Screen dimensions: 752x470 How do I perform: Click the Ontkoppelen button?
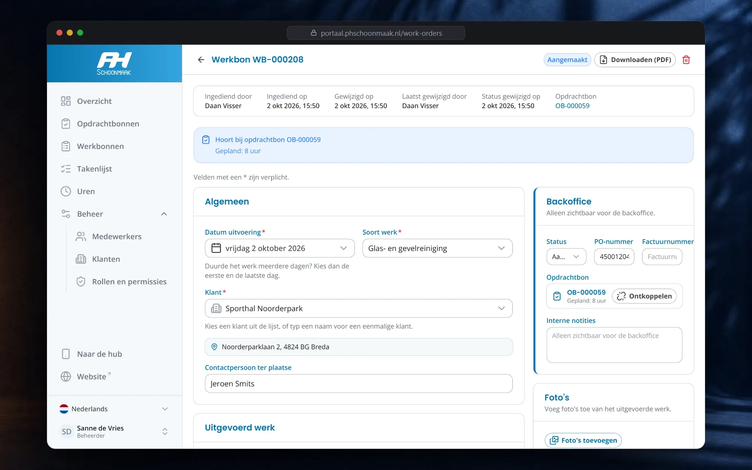(644, 296)
